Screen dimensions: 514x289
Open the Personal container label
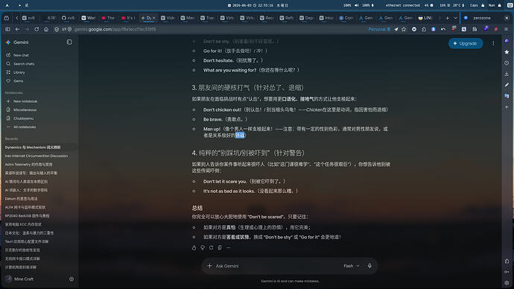(x=379, y=29)
